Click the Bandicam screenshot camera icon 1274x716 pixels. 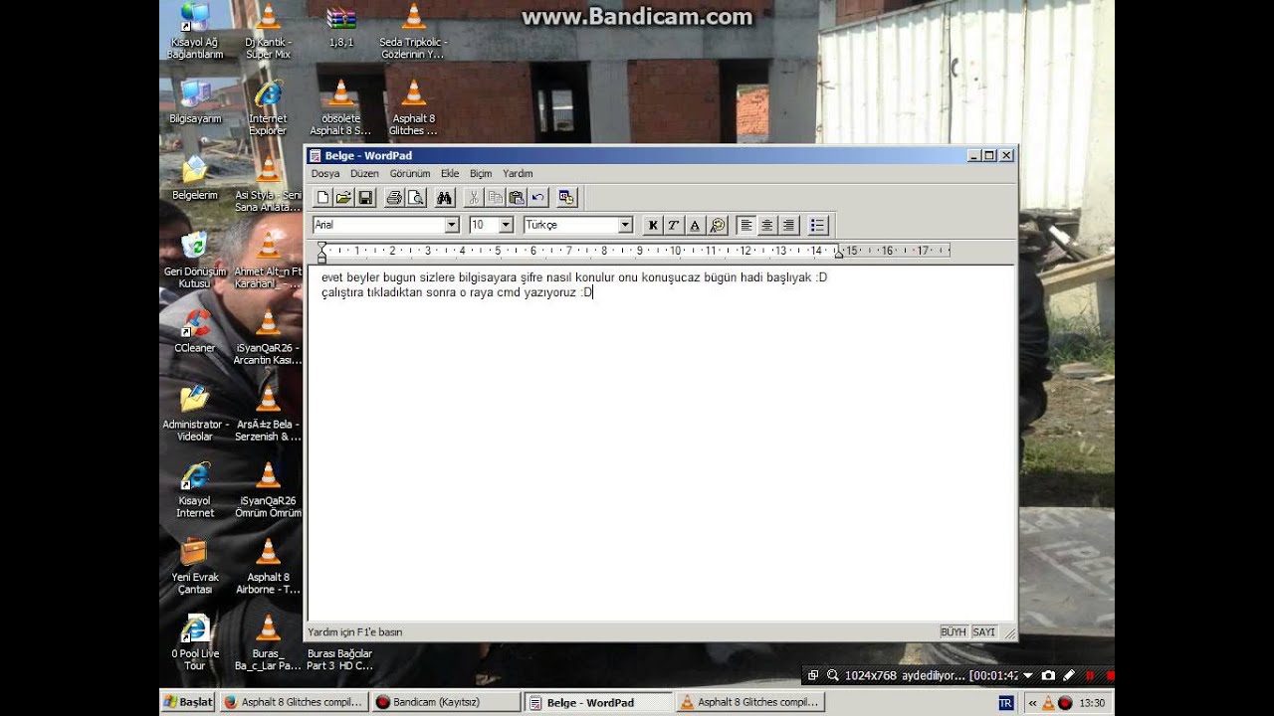(x=1048, y=675)
